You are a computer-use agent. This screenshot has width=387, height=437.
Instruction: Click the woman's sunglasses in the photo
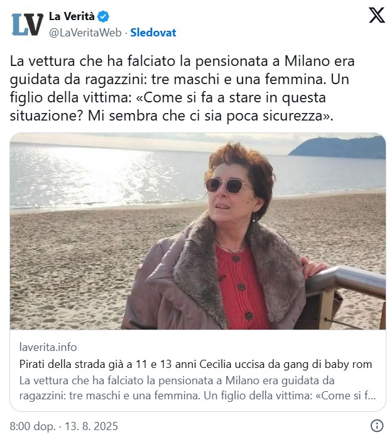tap(226, 186)
